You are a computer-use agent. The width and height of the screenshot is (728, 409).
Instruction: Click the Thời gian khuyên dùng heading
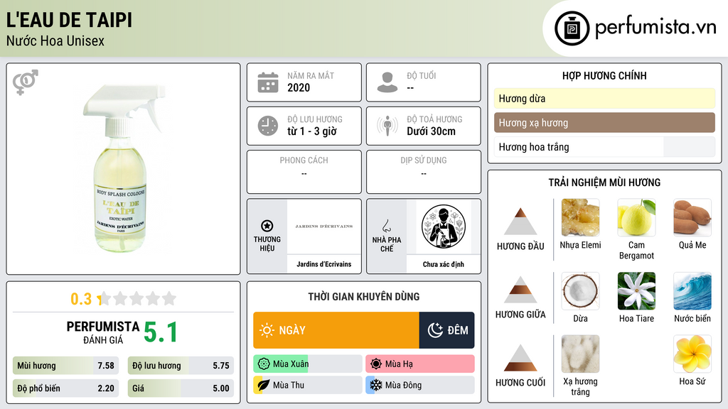364,296
